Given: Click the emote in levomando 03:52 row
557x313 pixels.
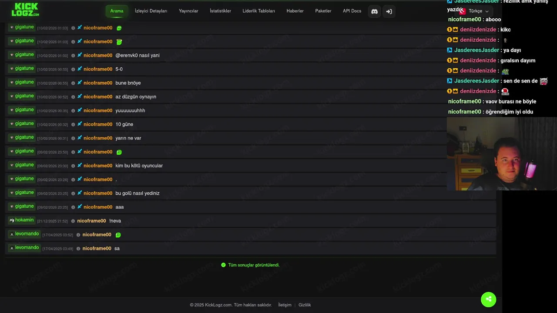Looking at the screenshot, I should coord(118,235).
